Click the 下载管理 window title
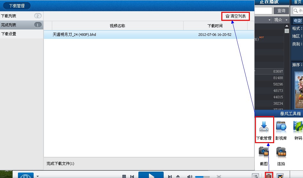Image resolution: width=303 pixels, height=178 pixels. tap(17, 6)
